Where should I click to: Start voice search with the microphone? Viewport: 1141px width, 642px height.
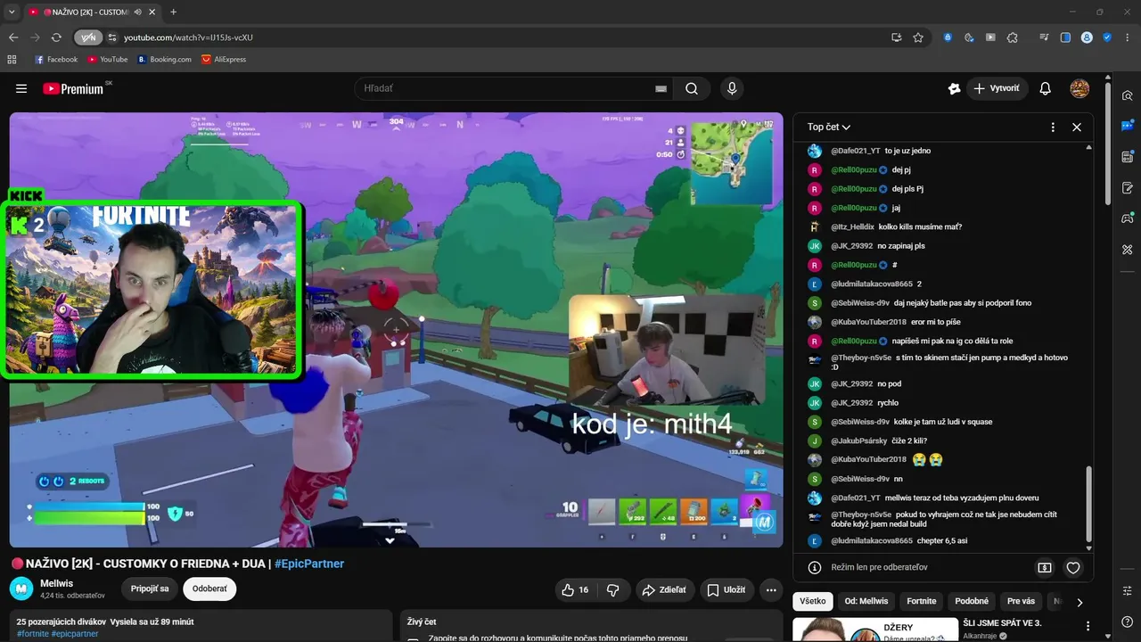(732, 88)
